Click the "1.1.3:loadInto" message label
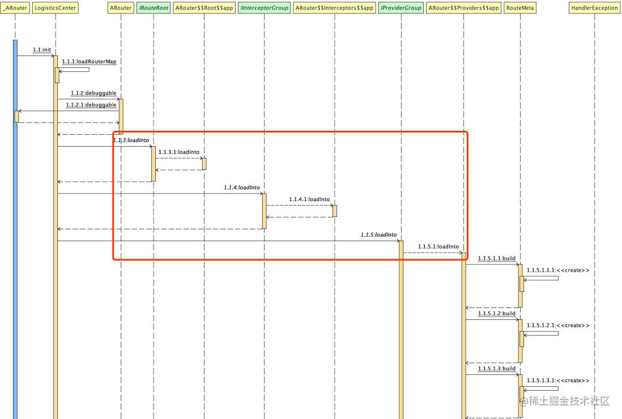This screenshot has width=622, height=419. pyautogui.click(x=131, y=140)
